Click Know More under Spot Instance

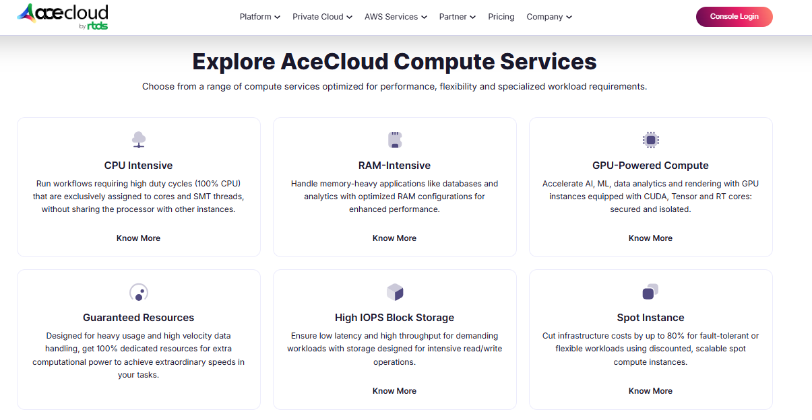coord(650,391)
